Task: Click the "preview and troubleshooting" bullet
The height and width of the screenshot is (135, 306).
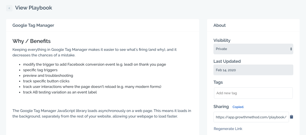Action: 48,75
